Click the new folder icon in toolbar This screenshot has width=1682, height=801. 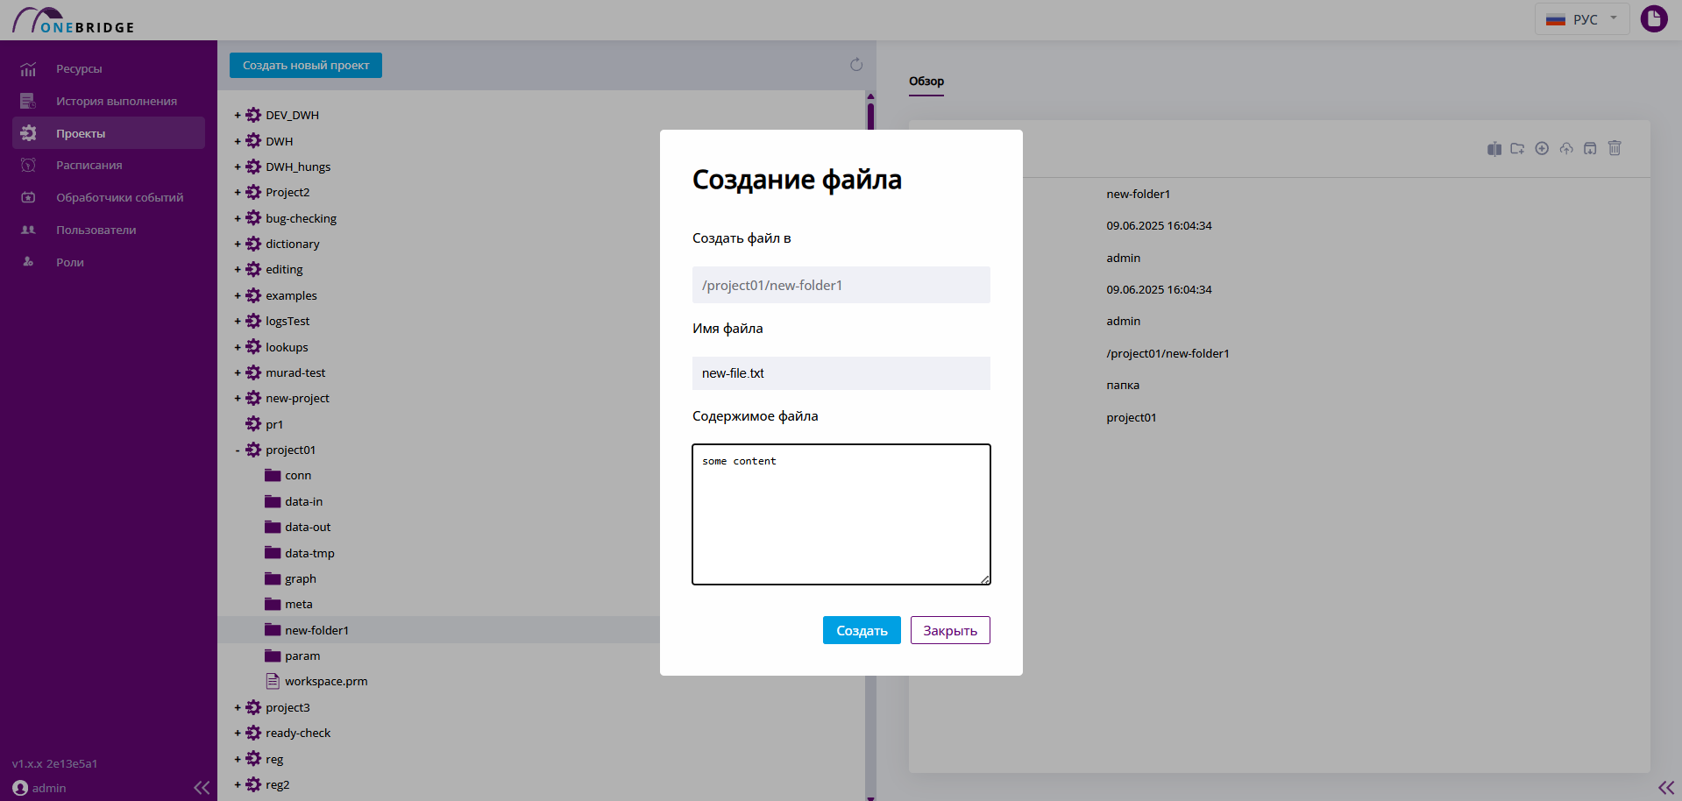[1517, 149]
